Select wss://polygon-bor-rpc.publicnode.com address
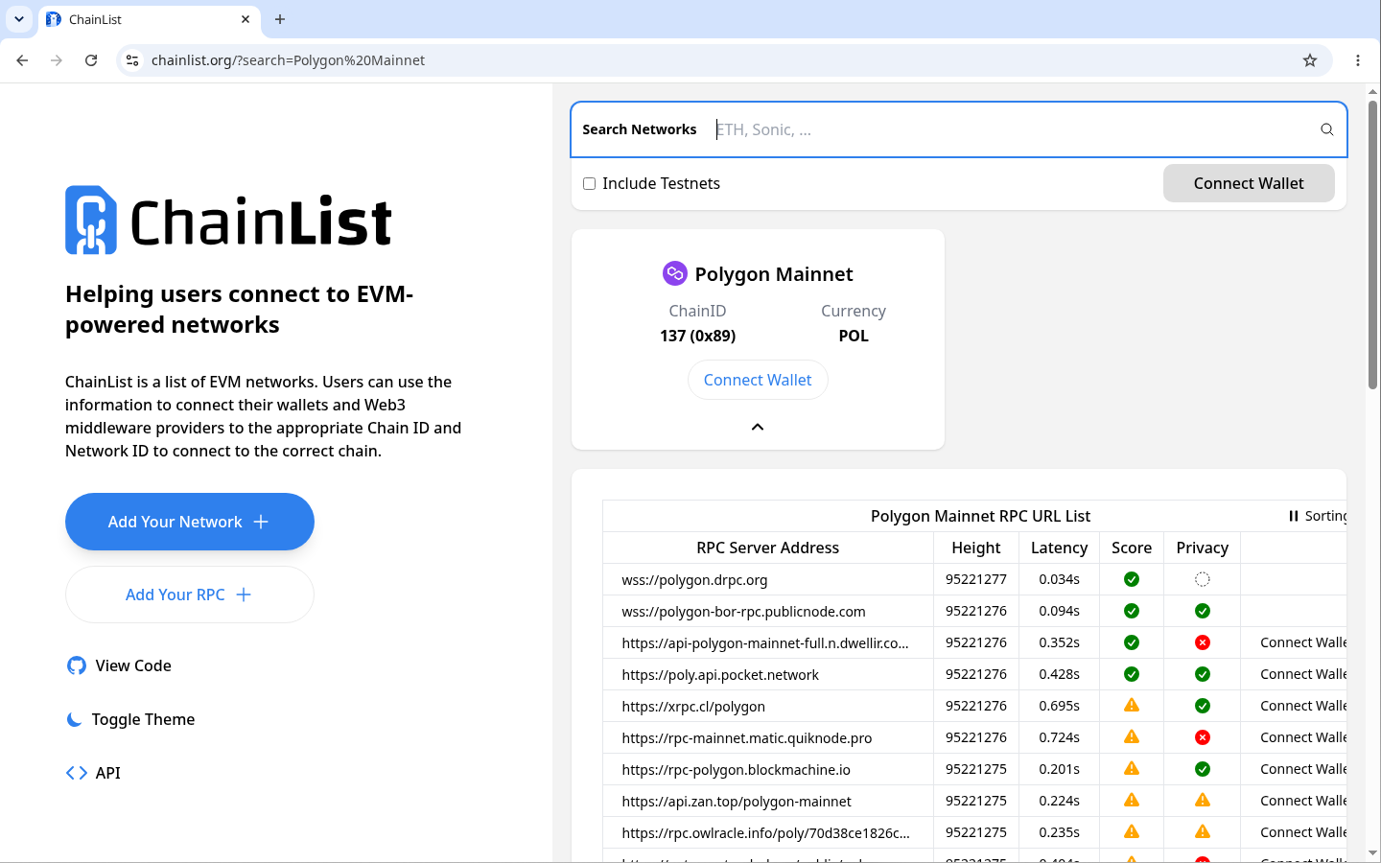 [743, 611]
